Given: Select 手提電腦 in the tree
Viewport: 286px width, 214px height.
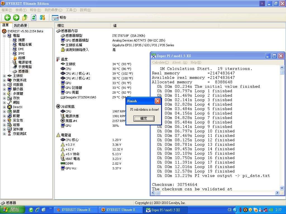Looking at the screenshot, I should (x=25, y=67).
